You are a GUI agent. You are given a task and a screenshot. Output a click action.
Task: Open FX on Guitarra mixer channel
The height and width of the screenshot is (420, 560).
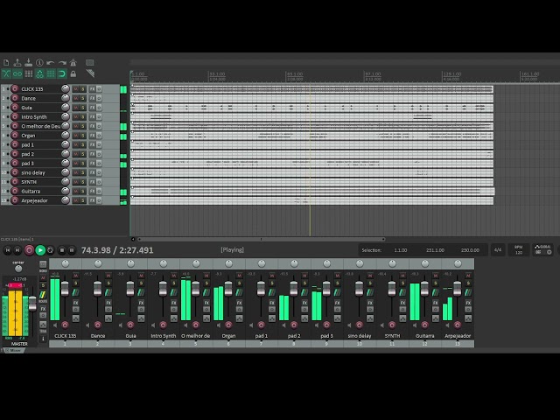click(x=436, y=303)
